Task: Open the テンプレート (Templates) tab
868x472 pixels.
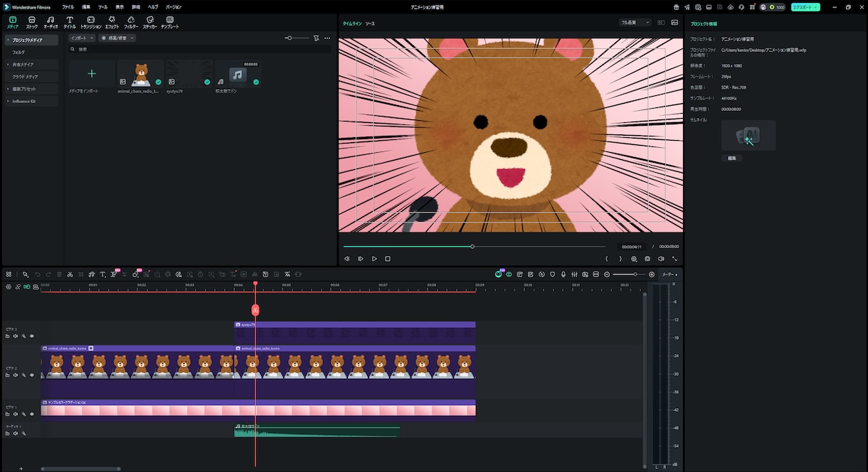Action: 170,22
